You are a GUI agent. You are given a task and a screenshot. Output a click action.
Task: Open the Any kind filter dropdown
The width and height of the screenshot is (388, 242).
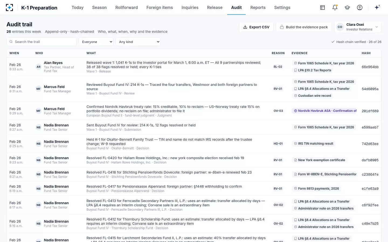138,42
